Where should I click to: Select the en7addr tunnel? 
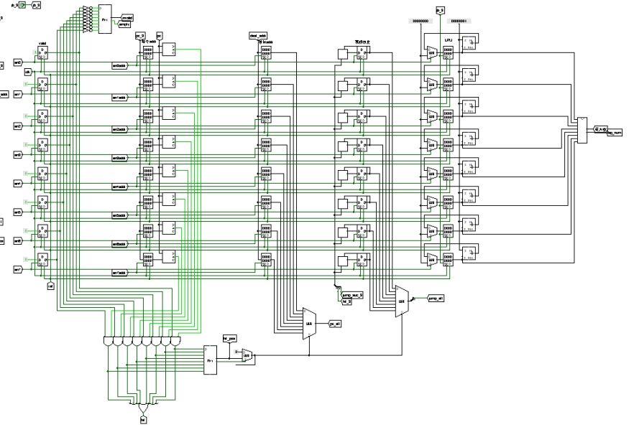tap(119, 273)
